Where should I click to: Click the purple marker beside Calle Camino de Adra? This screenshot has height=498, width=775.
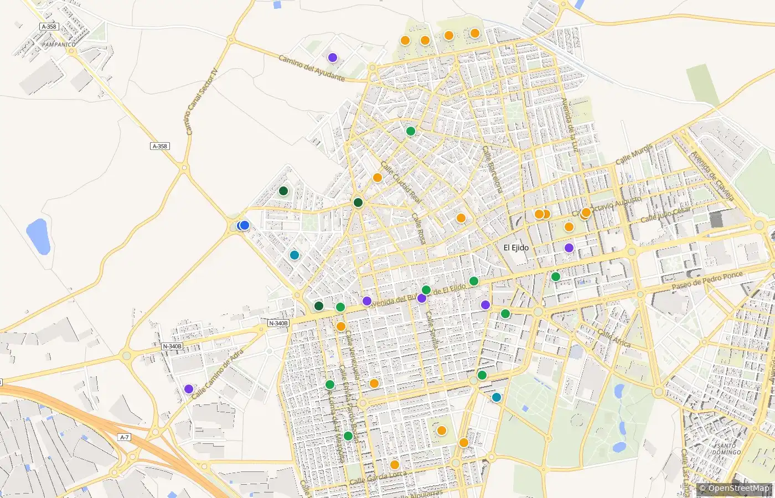[189, 389]
